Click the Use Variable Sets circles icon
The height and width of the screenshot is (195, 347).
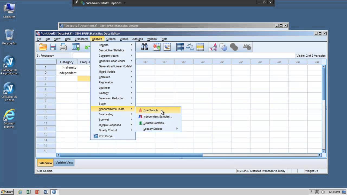(x=223, y=47)
